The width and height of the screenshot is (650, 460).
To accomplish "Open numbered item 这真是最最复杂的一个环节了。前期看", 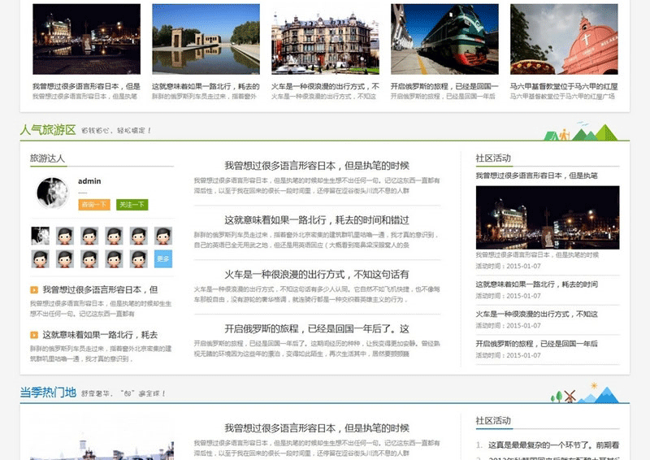I will coord(554,445).
